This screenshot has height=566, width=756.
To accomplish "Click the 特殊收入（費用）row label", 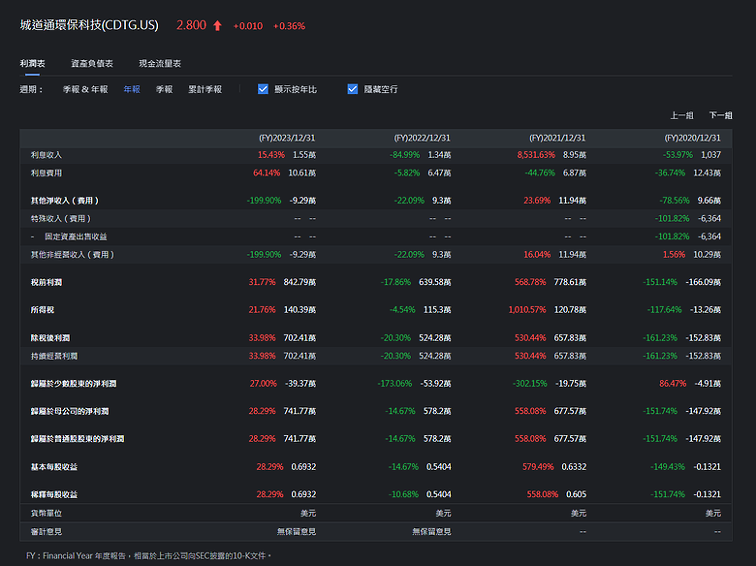I will pos(61,218).
